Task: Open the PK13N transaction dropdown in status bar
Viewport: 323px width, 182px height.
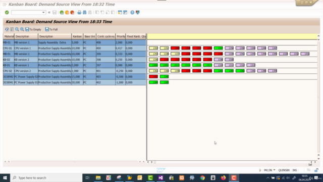Action: pyautogui.click(x=274, y=170)
